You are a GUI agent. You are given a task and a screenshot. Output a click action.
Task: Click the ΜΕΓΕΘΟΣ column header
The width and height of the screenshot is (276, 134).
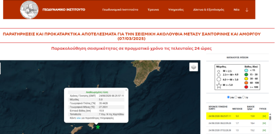coord(237,109)
